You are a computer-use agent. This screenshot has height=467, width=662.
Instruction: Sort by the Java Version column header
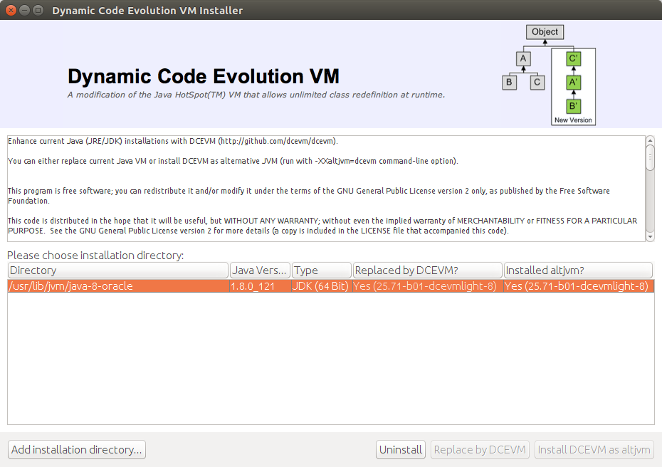tap(260, 271)
